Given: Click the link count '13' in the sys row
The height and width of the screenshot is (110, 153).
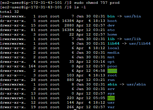Looking at the screenshot, I should click(33, 93).
